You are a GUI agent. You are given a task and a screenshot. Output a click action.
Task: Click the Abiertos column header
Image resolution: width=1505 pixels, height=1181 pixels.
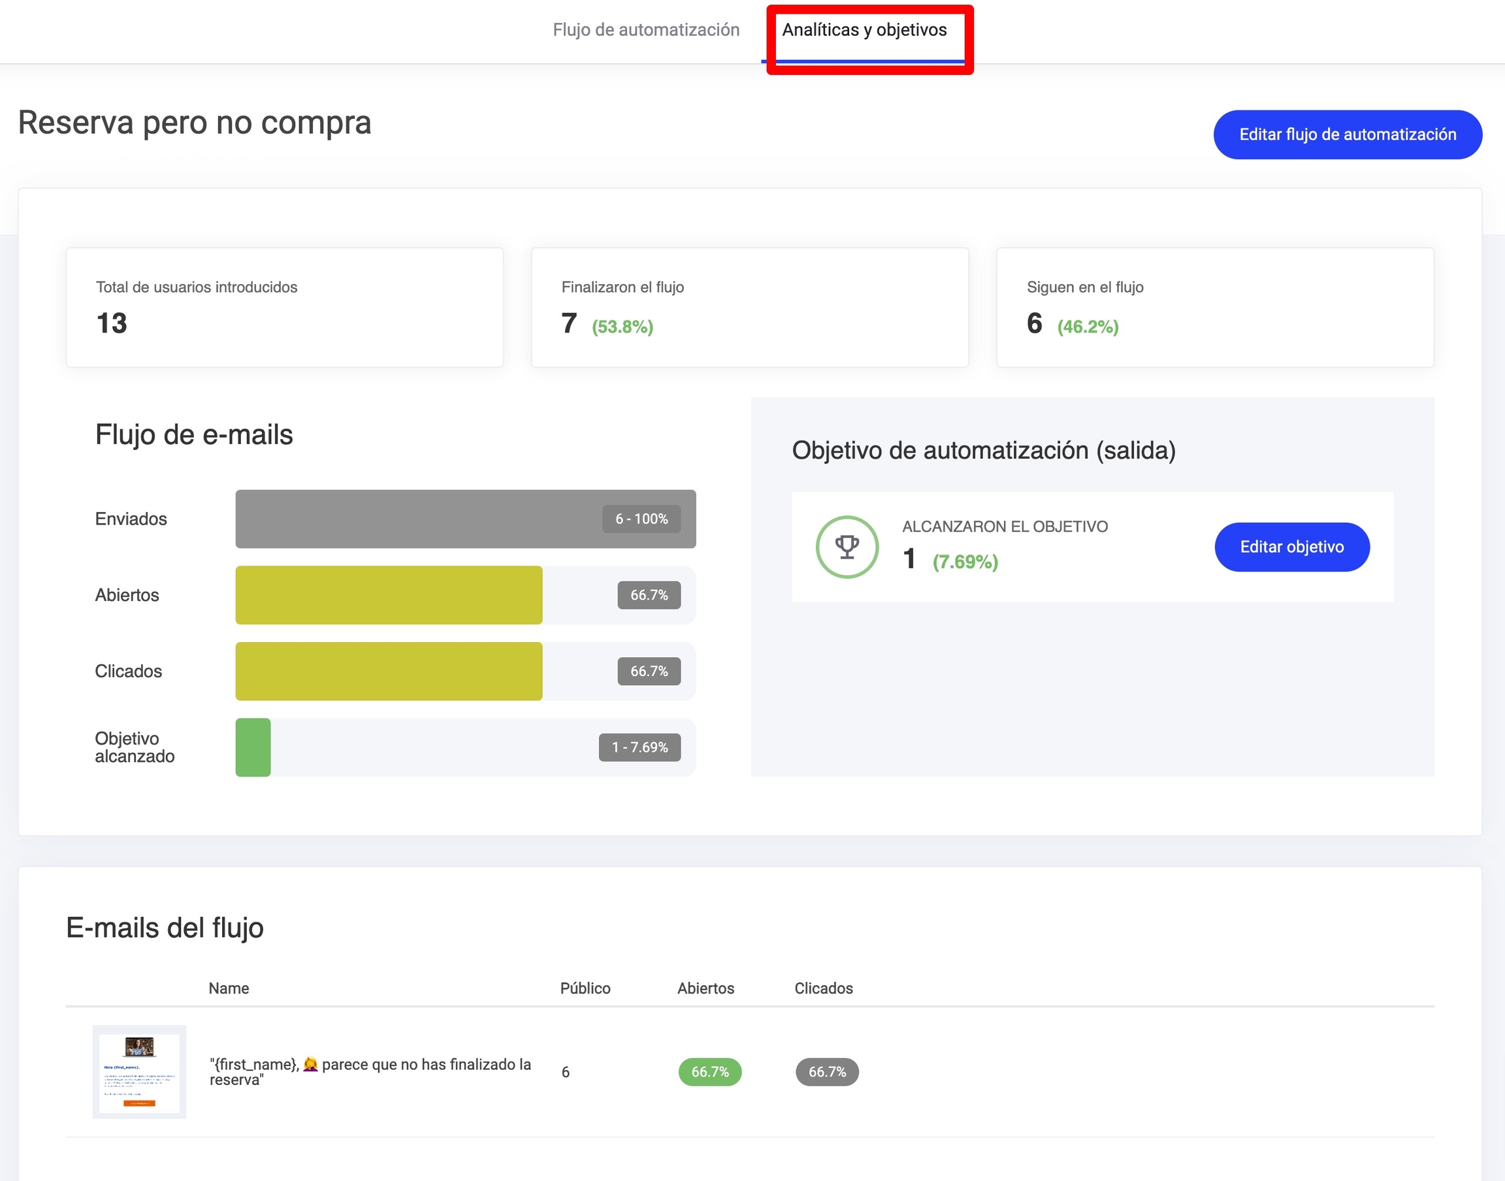tap(704, 988)
